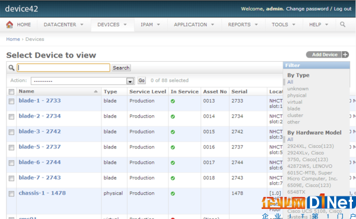Viewport: 356px width, 219px height.
Task: Click the Search button
Action: 121,68
